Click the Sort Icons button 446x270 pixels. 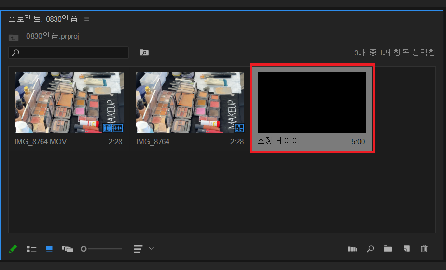(x=138, y=249)
